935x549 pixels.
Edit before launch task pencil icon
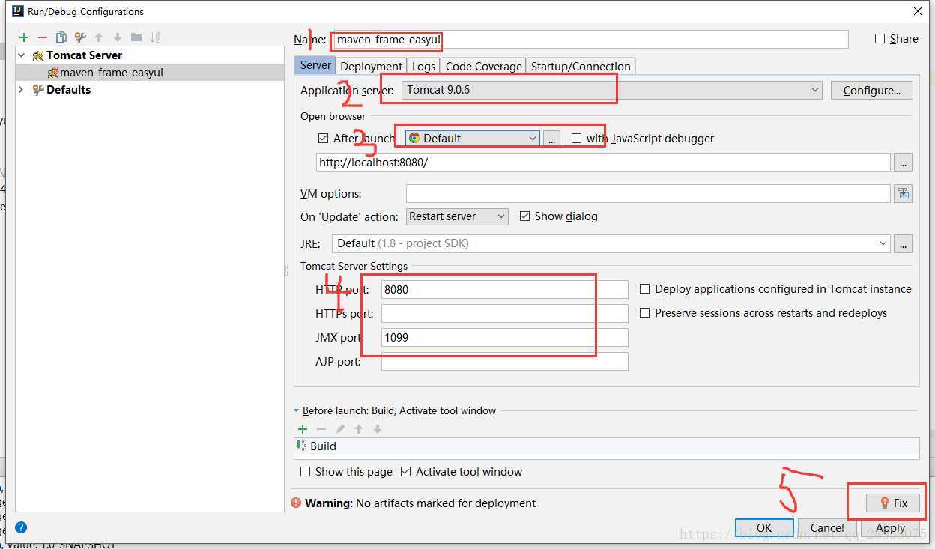click(340, 429)
